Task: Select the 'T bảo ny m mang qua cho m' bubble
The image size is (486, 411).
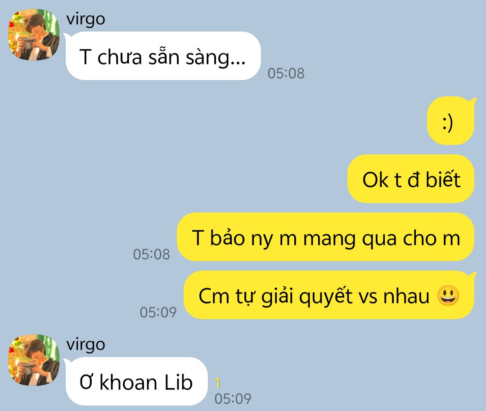Action: (x=325, y=237)
